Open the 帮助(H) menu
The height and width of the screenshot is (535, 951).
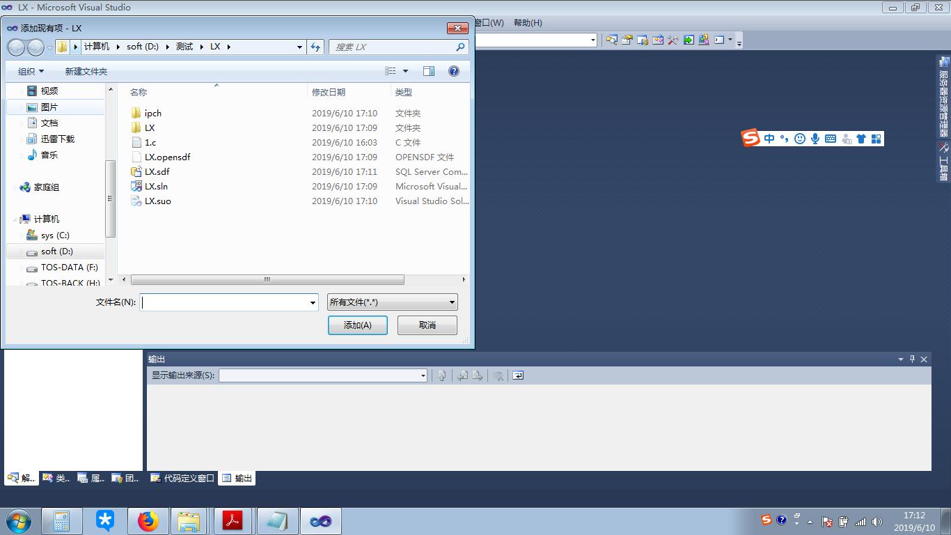528,23
